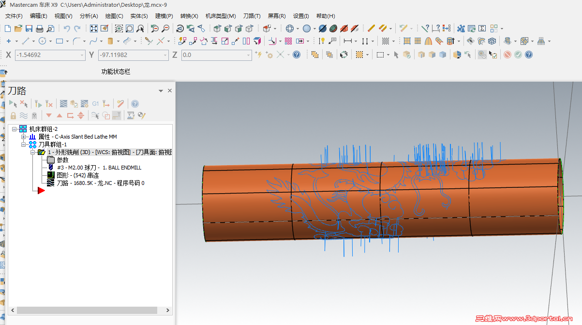
Task: Open the rectangle shape dropdown arrow
Action: pos(67,41)
